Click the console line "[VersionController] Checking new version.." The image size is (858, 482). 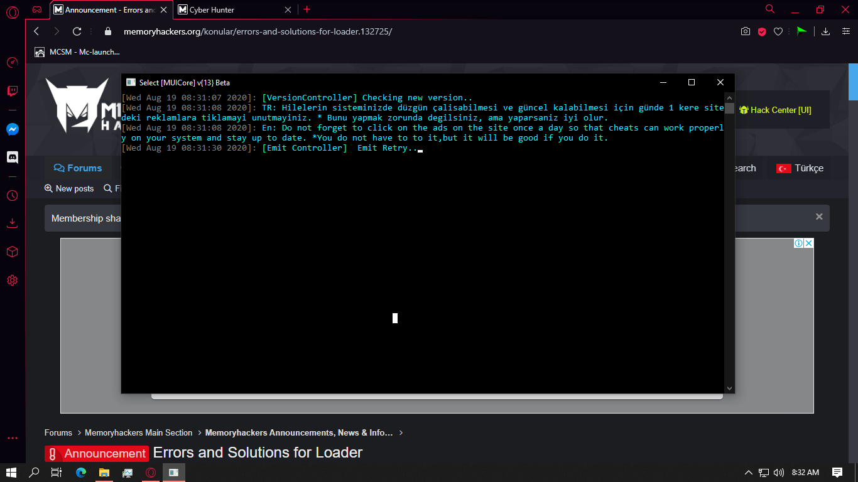(x=367, y=97)
